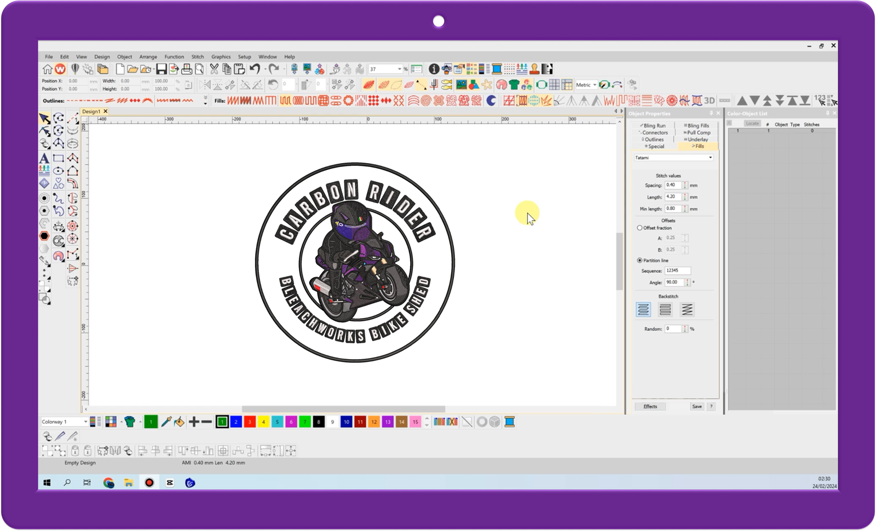Choose the third diagonal backstitch style

[687, 310]
